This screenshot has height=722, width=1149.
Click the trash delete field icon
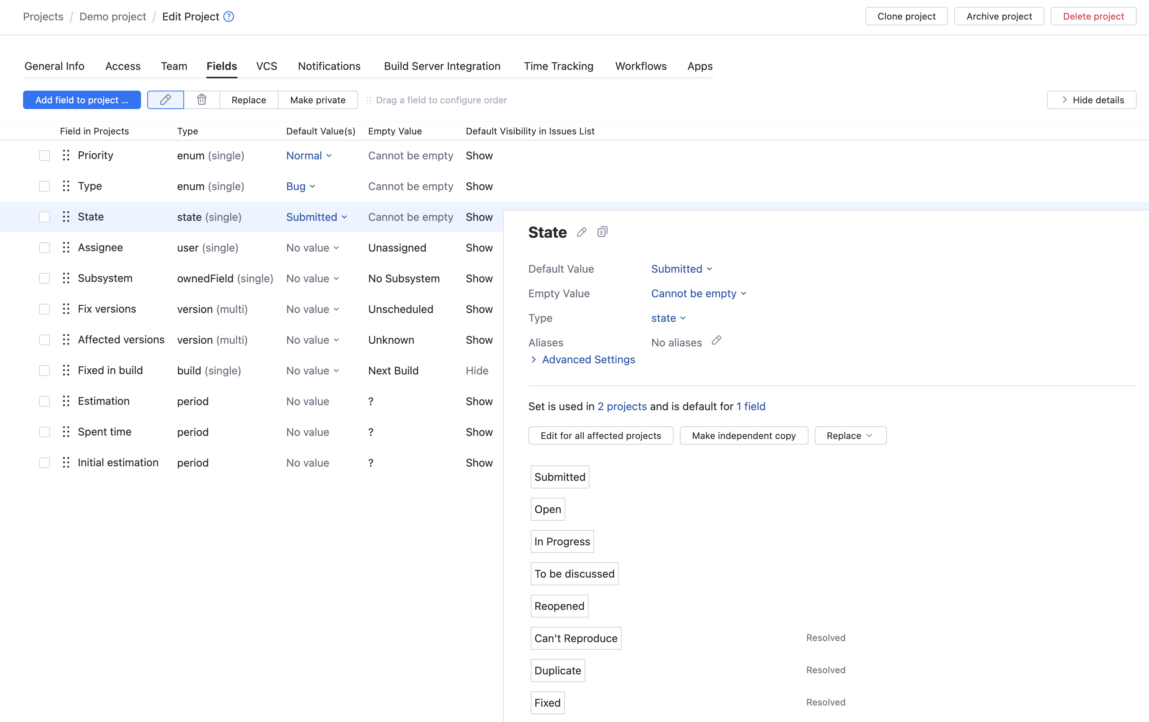pos(201,100)
